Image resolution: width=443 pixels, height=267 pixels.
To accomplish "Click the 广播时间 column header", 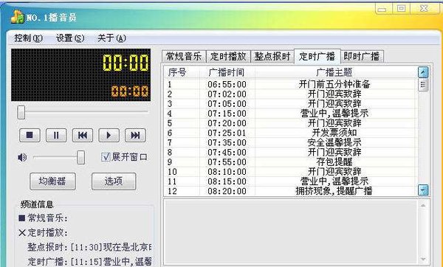I will click(x=227, y=72).
